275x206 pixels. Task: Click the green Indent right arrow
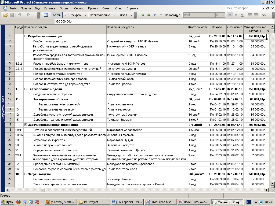[x=149, y=15]
